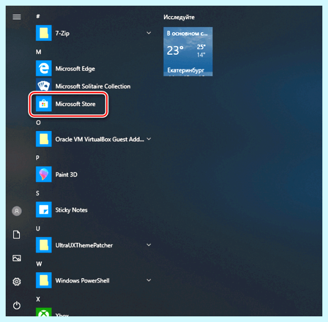Image resolution: width=328 pixels, height=322 pixels.
Task: Click the Sticky Notes icon
Action: (x=44, y=210)
